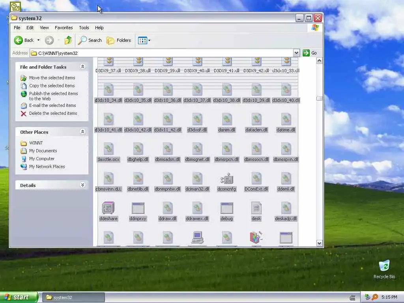Select the DComExt.dll file icon
404x303 pixels.
point(256,178)
